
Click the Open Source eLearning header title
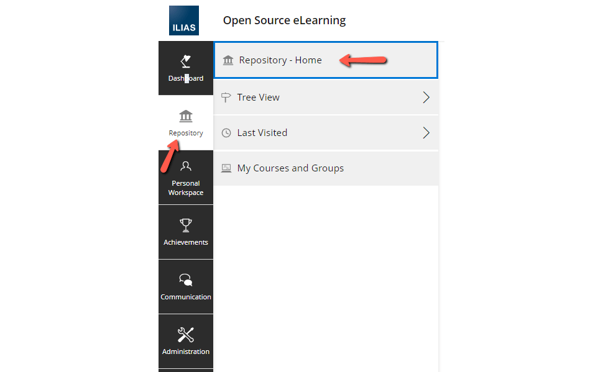click(x=284, y=20)
